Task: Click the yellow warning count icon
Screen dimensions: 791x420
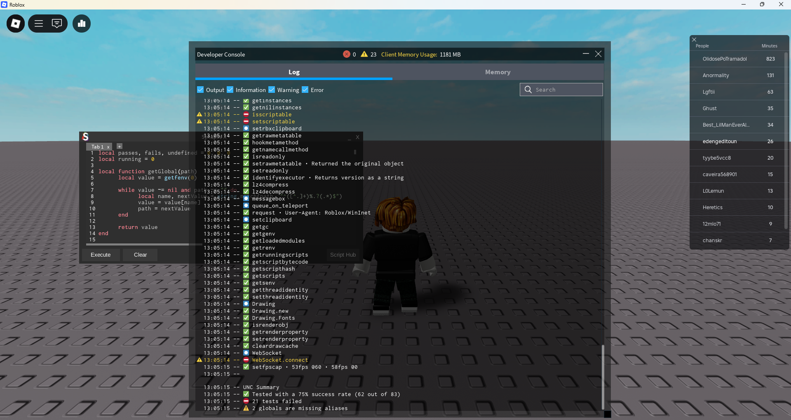Action: (364, 54)
